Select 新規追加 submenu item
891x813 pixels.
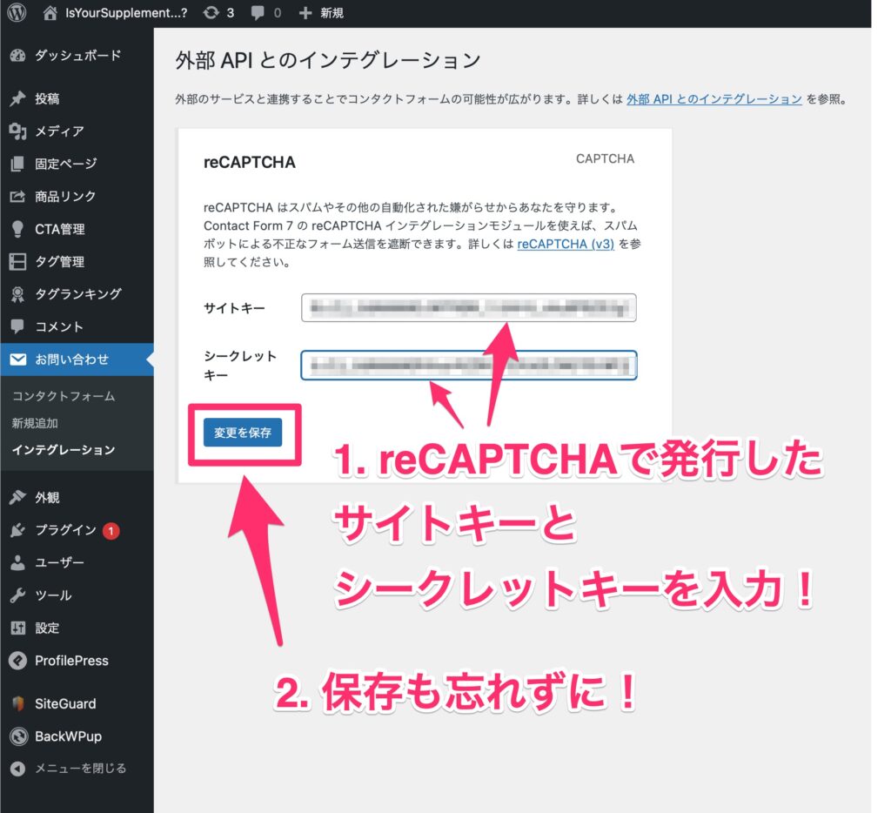(x=35, y=423)
